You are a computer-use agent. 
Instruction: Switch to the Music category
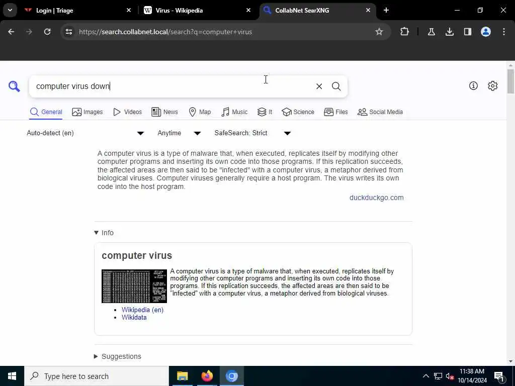tap(234, 112)
